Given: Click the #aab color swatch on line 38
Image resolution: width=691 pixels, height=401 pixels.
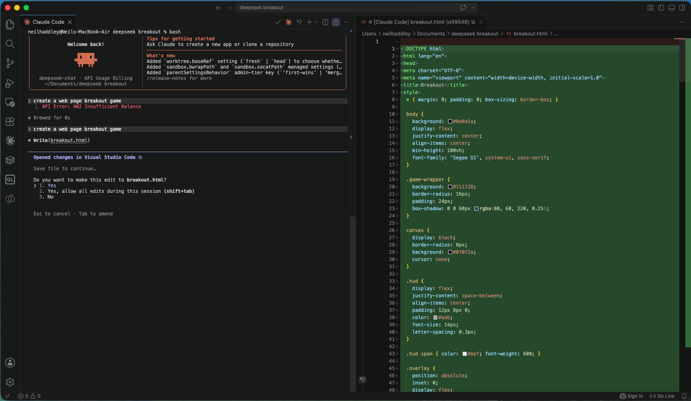Looking at the screenshot, I should [x=436, y=317].
